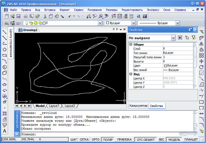Select the Line tool in left toolbar
The height and width of the screenshot is (143, 206).
point(4,32)
